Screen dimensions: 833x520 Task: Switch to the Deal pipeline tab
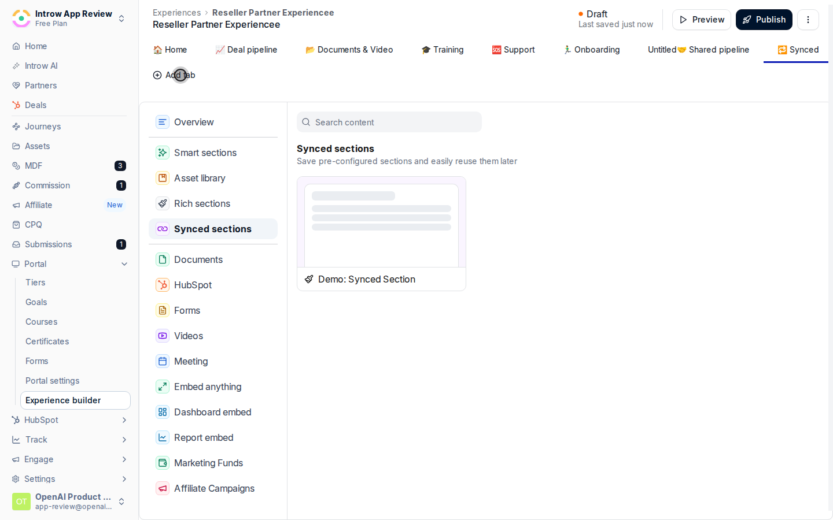click(x=246, y=50)
